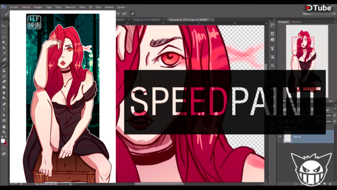Switch to the Muestras panel tab
Viewport: 337px width, 190px height.
pos(296,22)
